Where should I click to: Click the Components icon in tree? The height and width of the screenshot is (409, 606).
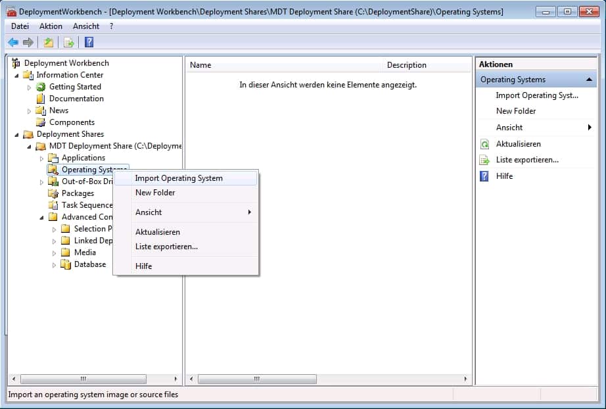41,122
